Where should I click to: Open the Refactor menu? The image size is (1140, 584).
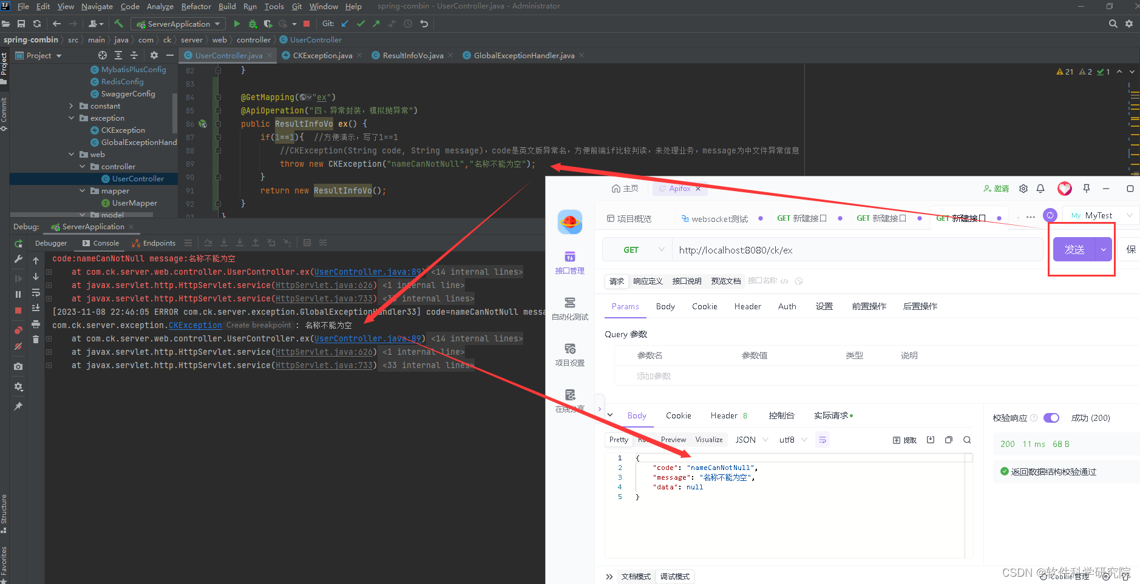pyautogui.click(x=196, y=6)
